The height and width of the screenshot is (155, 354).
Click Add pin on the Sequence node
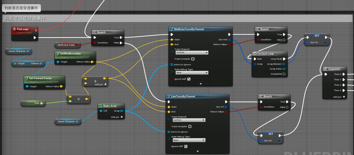(x=339, y=97)
